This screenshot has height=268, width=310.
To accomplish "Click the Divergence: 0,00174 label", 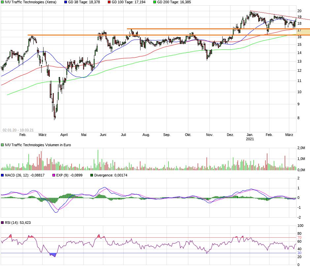I will (111, 175).
